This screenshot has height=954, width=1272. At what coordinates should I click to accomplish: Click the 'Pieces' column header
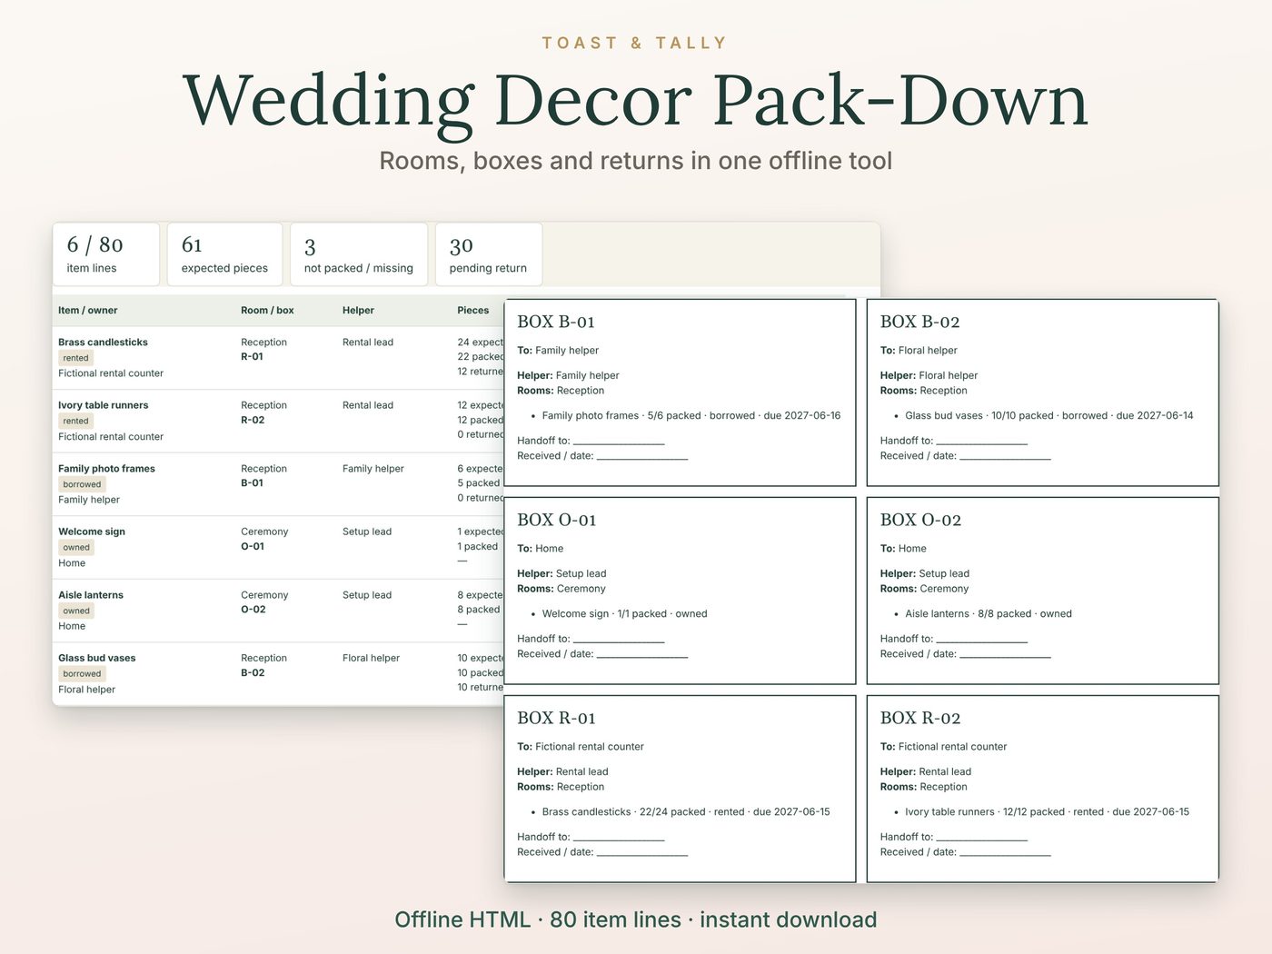point(473,310)
